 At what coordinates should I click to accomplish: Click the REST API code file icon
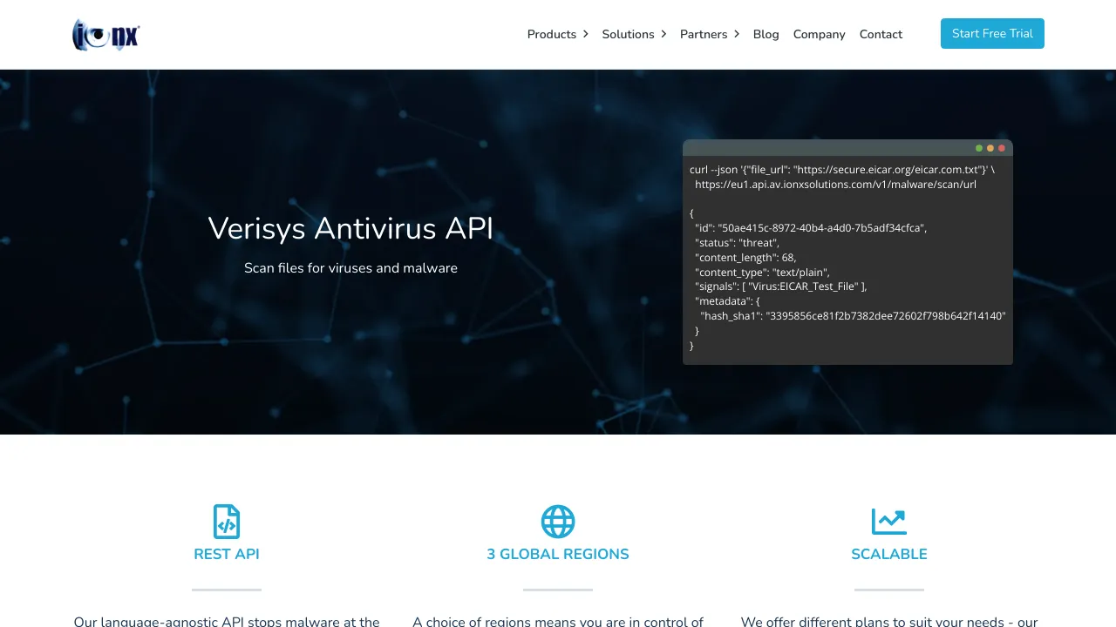pos(227,522)
